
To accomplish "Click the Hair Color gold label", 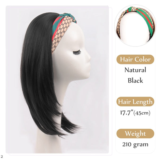I will (x=135, y=59).
